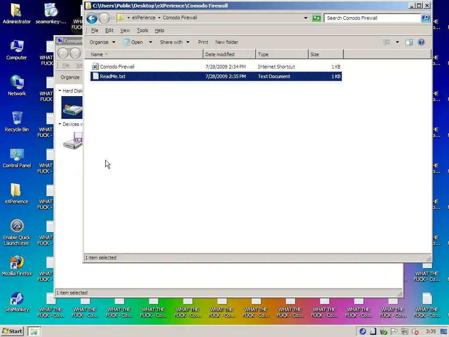
Task: Click the Explorer taskbar button
Action: 34,332
